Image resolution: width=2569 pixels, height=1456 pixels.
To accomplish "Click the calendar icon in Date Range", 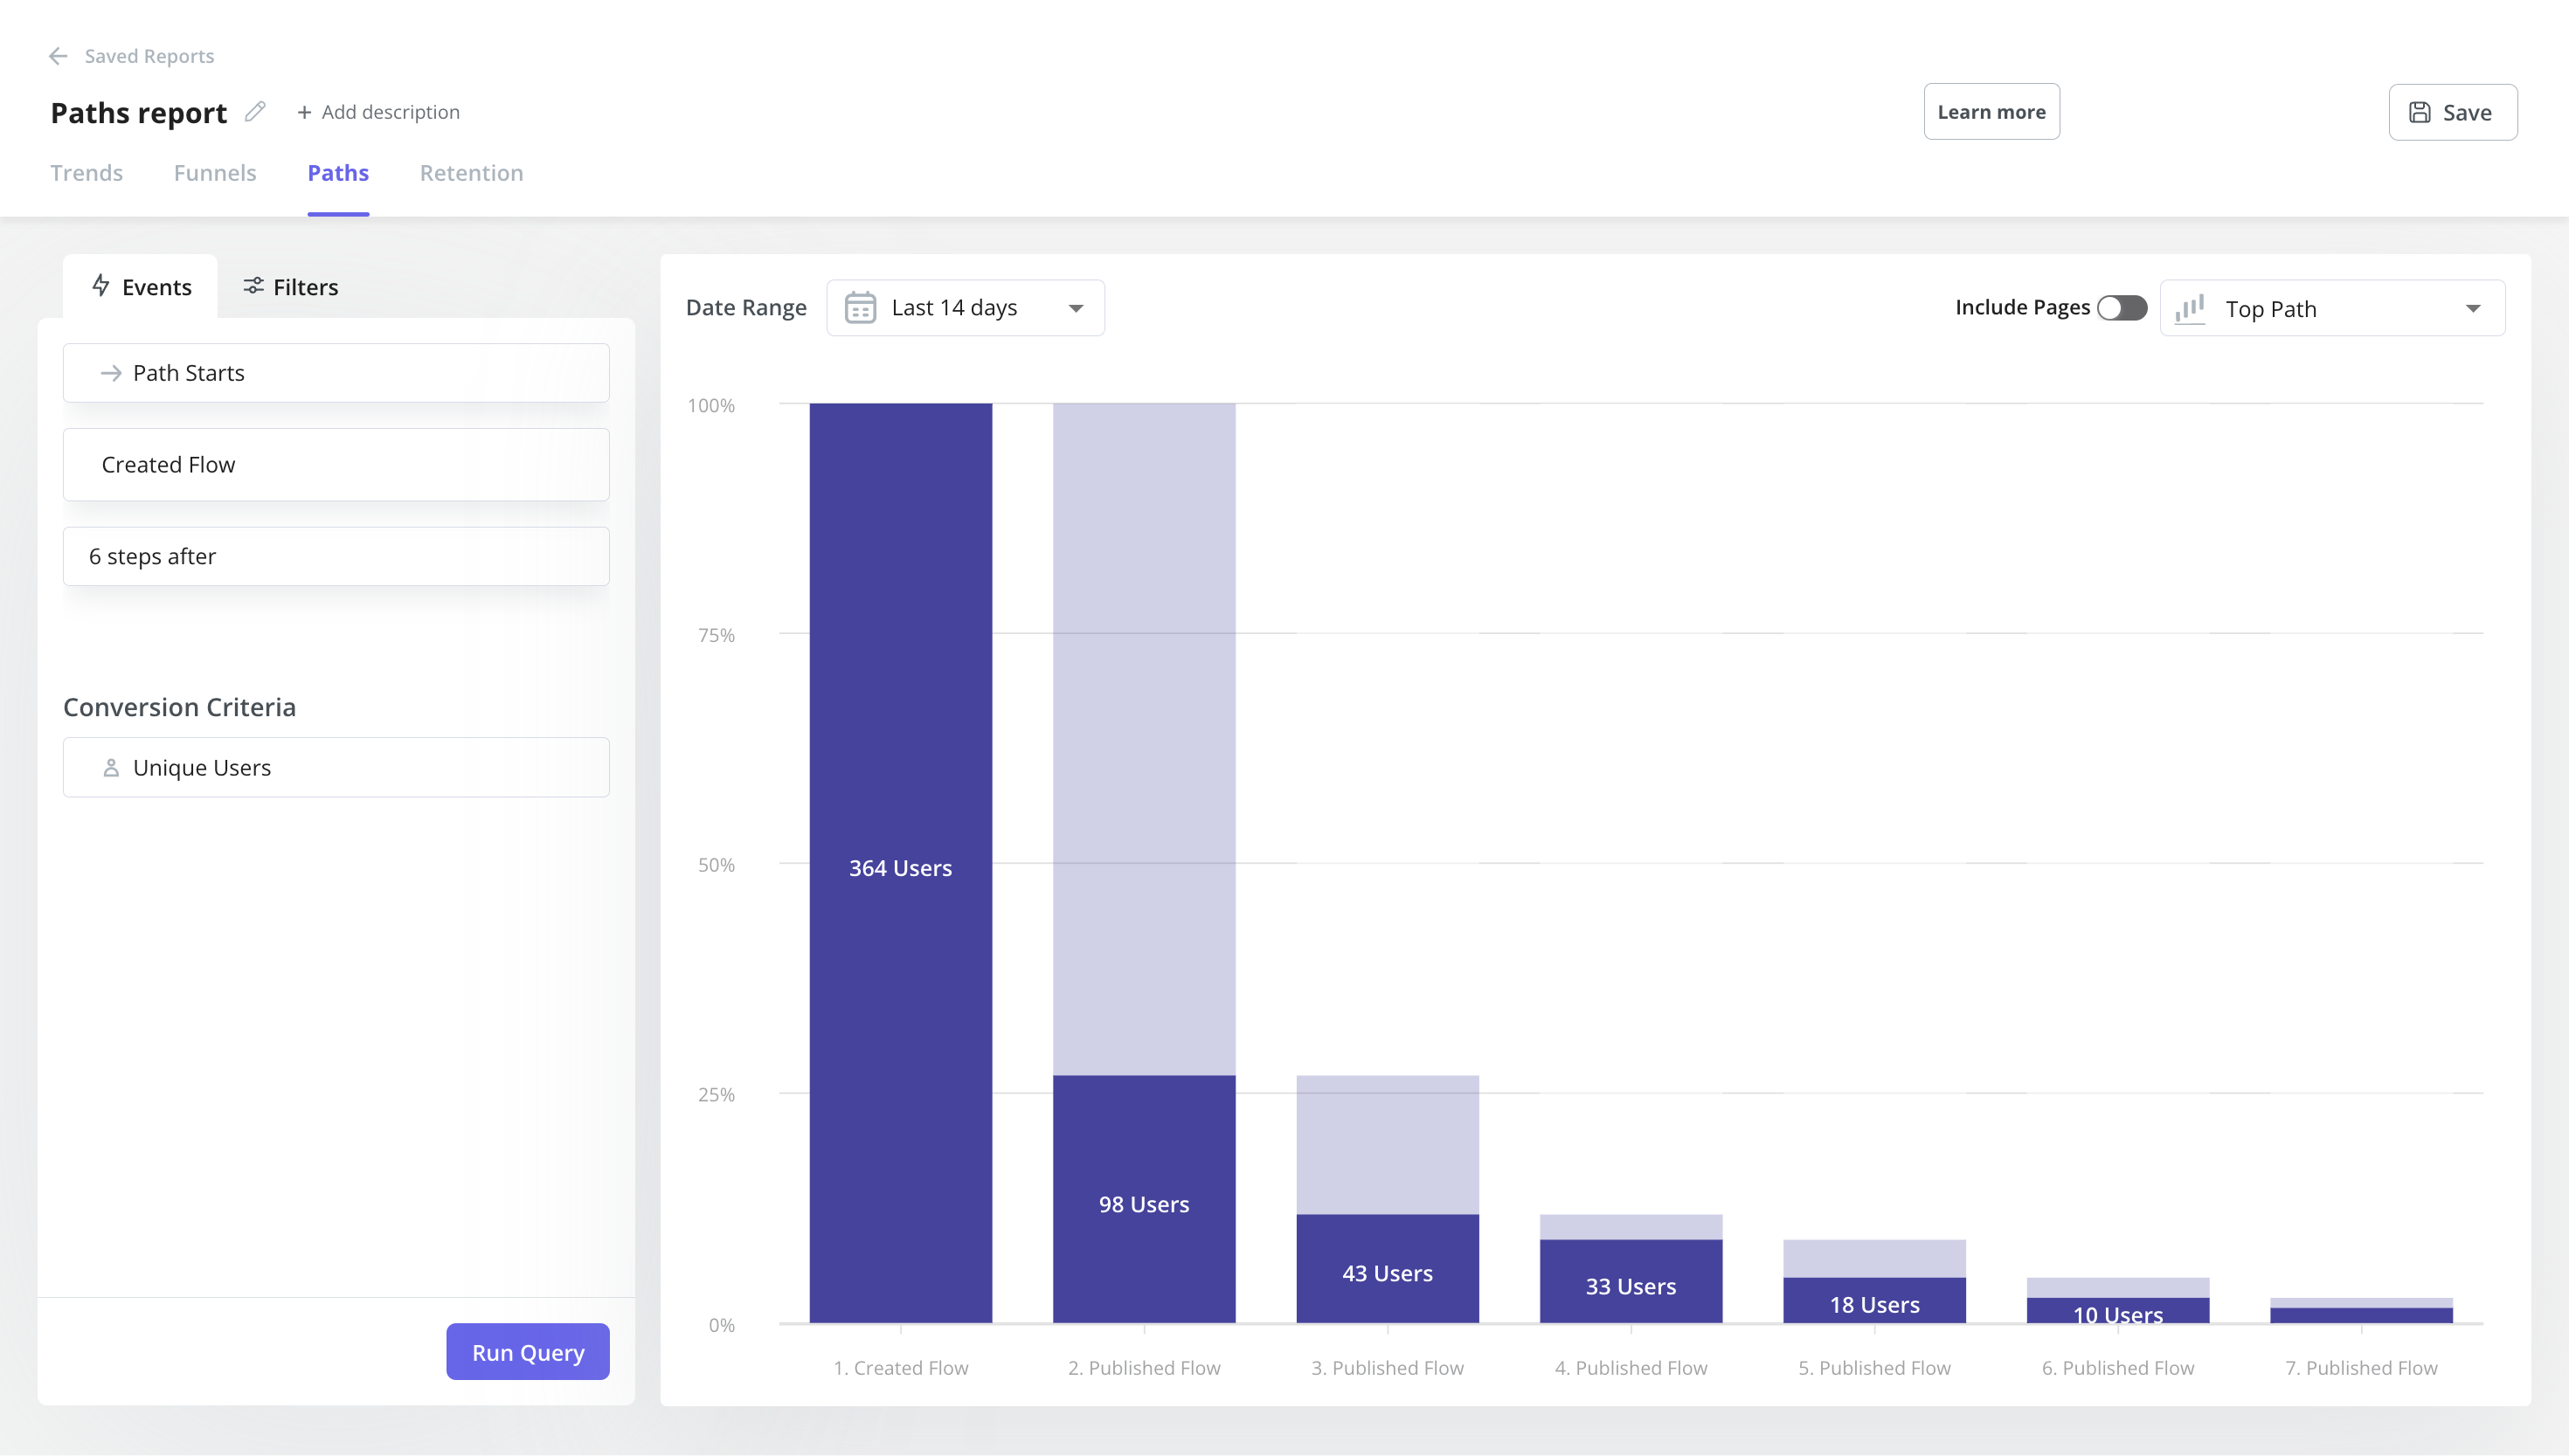I will point(861,307).
